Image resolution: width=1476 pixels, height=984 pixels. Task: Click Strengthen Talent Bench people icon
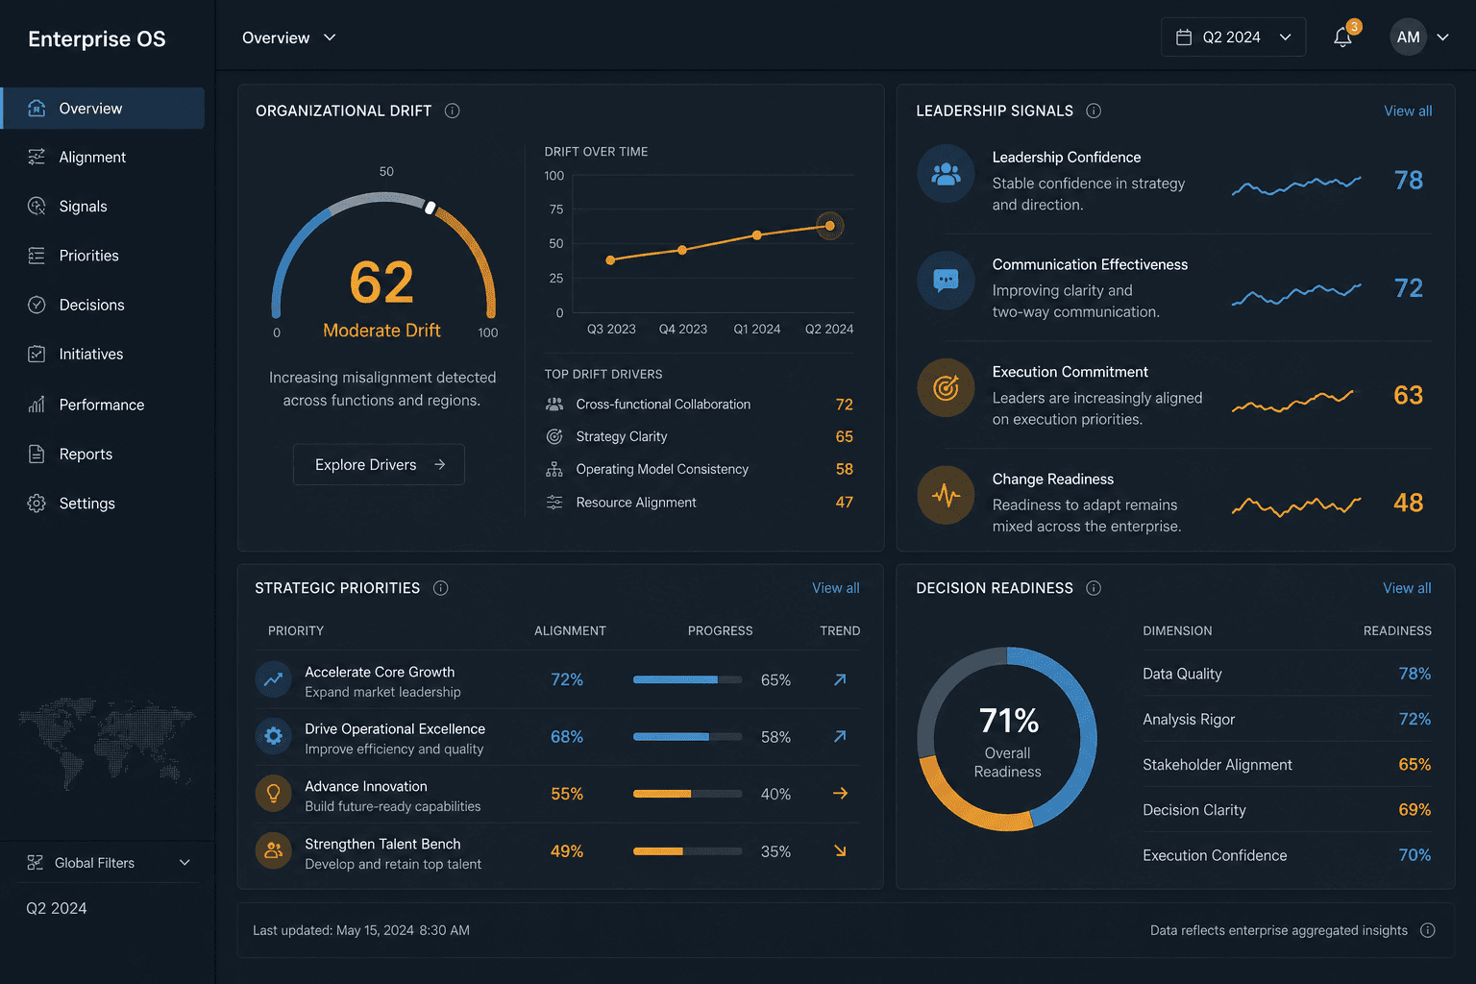(274, 850)
